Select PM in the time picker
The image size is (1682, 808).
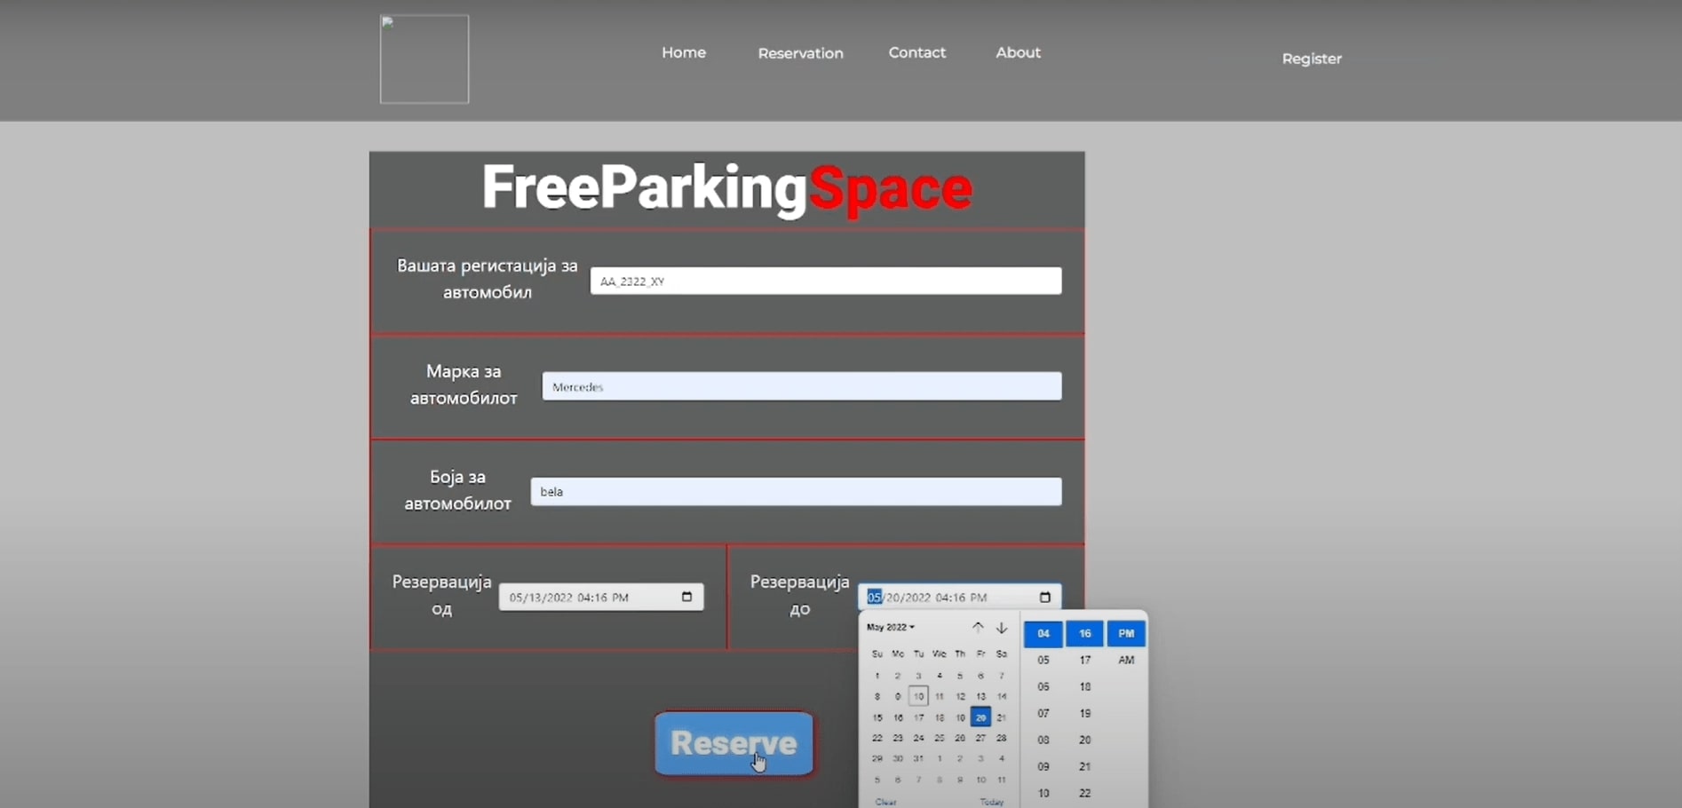(x=1125, y=633)
